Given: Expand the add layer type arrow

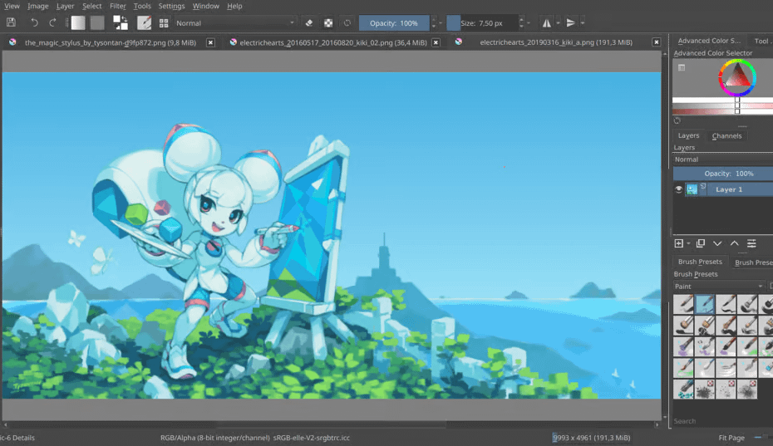Looking at the screenshot, I should point(688,244).
